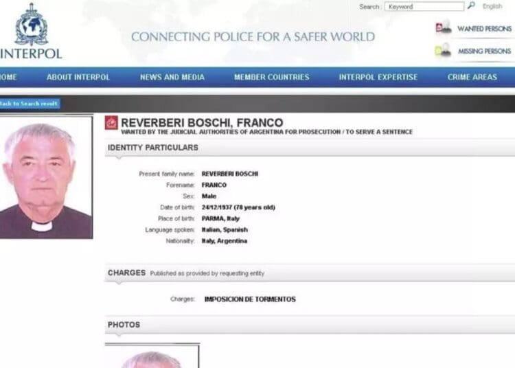Click the Published as provided note
This screenshot has height=368, width=515.
(207, 273)
